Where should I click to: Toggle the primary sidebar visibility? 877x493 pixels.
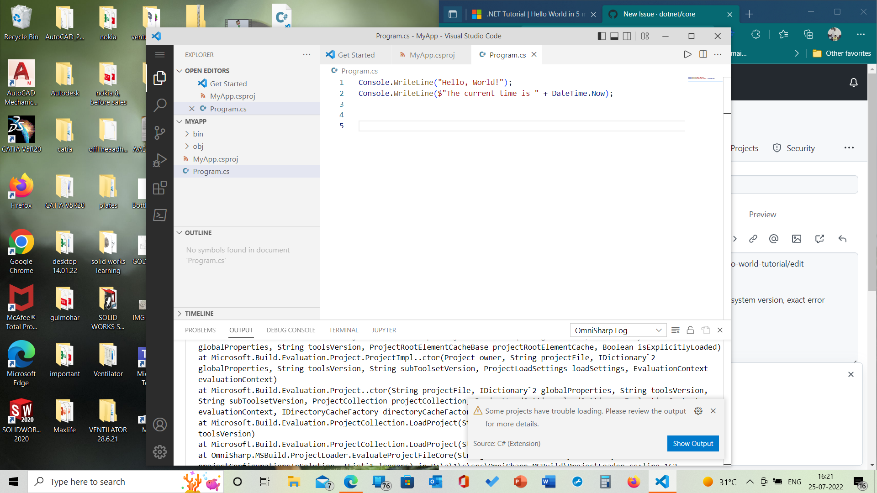click(x=602, y=36)
